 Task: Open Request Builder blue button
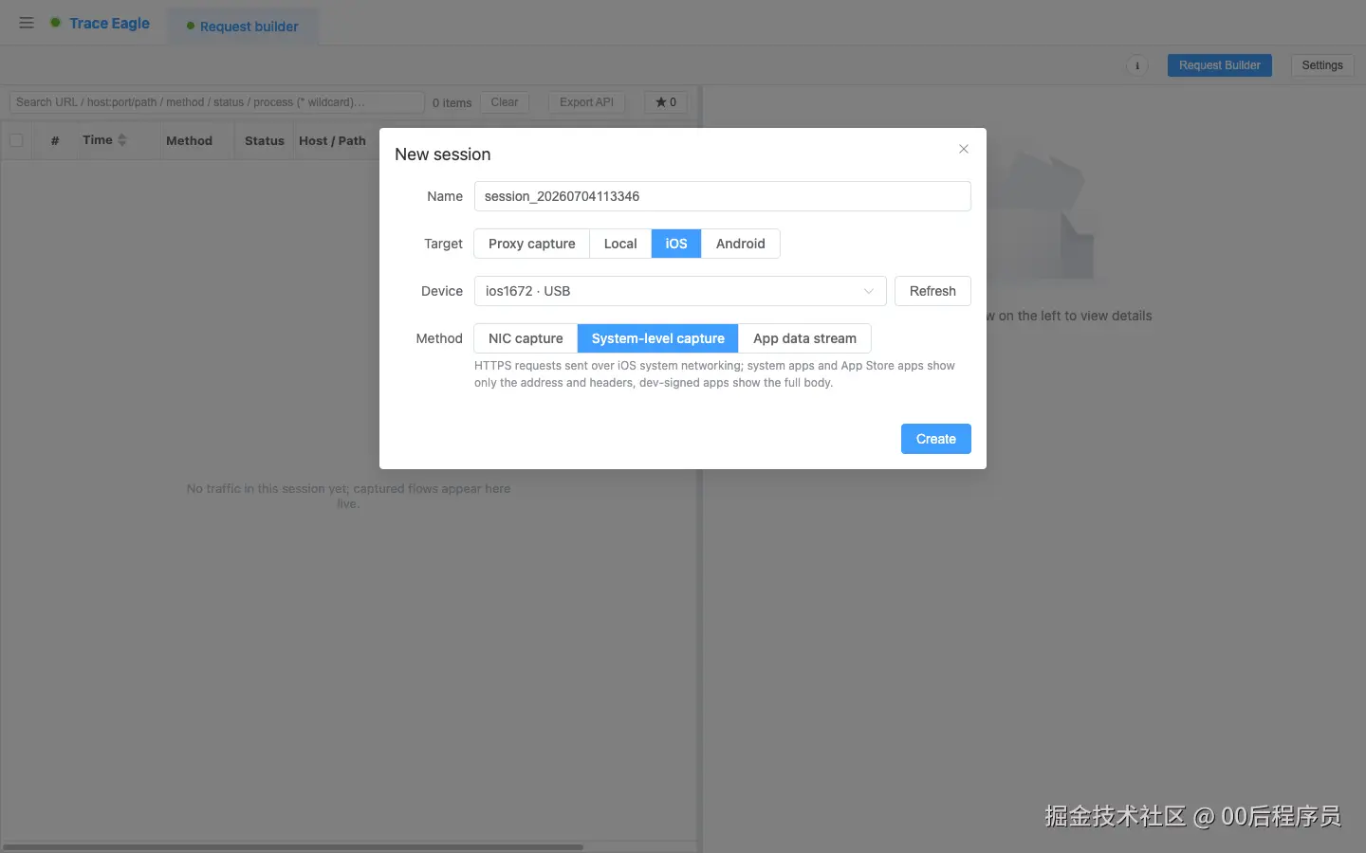point(1219,65)
